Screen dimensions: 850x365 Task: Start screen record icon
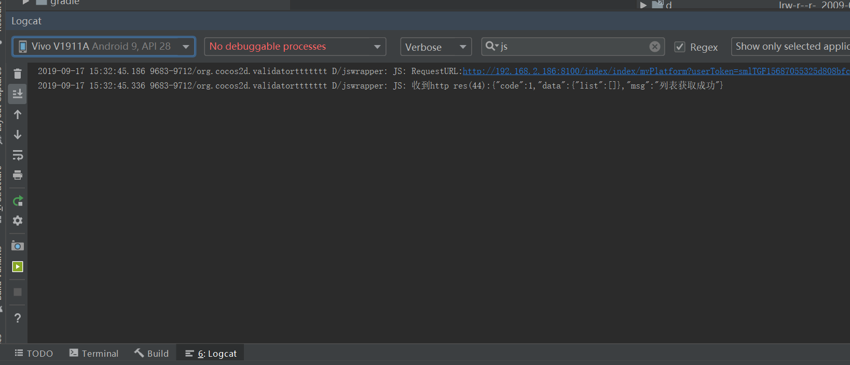click(18, 267)
